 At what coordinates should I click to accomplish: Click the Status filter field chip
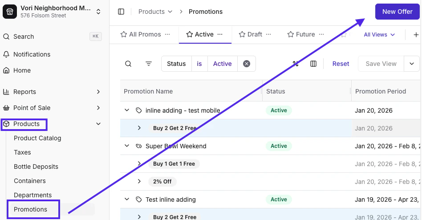coord(176,64)
